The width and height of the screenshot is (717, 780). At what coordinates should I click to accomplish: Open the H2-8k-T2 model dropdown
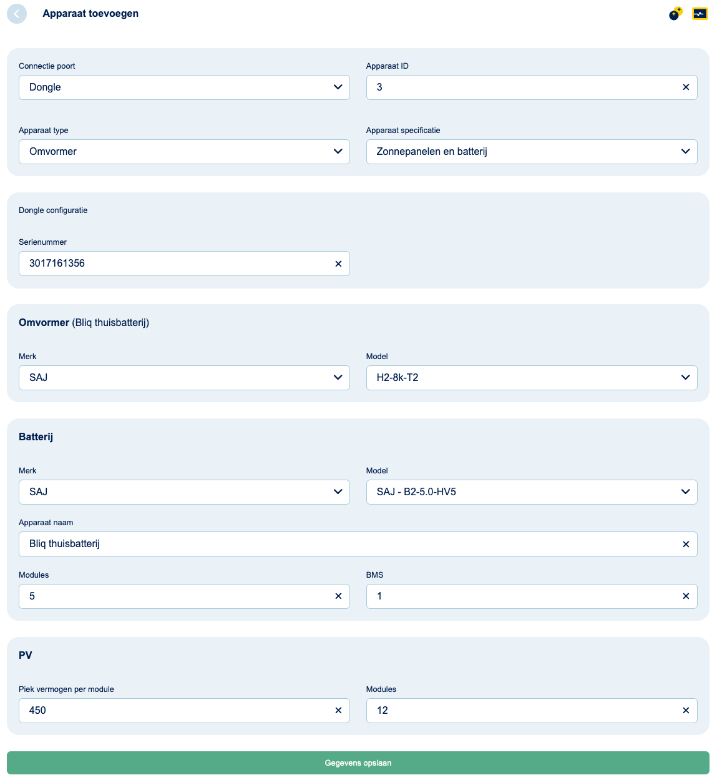[x=531, y=378]
